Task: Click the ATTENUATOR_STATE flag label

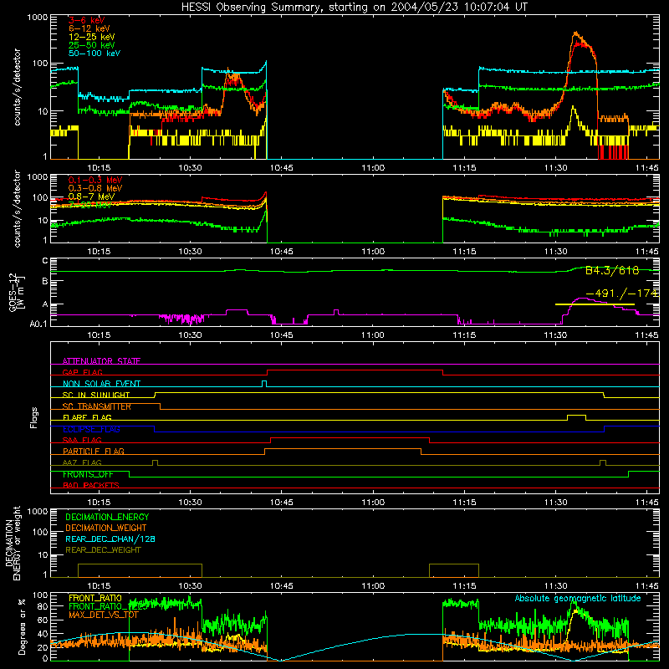Action: (101, 361)
